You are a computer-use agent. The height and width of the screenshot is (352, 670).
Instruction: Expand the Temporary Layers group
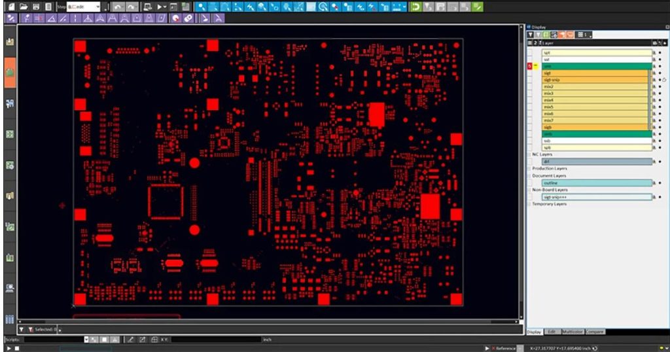(x=529, y=204)
